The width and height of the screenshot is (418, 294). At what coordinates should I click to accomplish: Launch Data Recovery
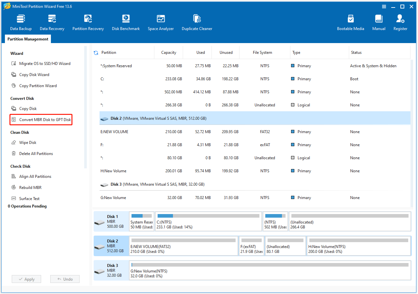(x=52, y=23)
